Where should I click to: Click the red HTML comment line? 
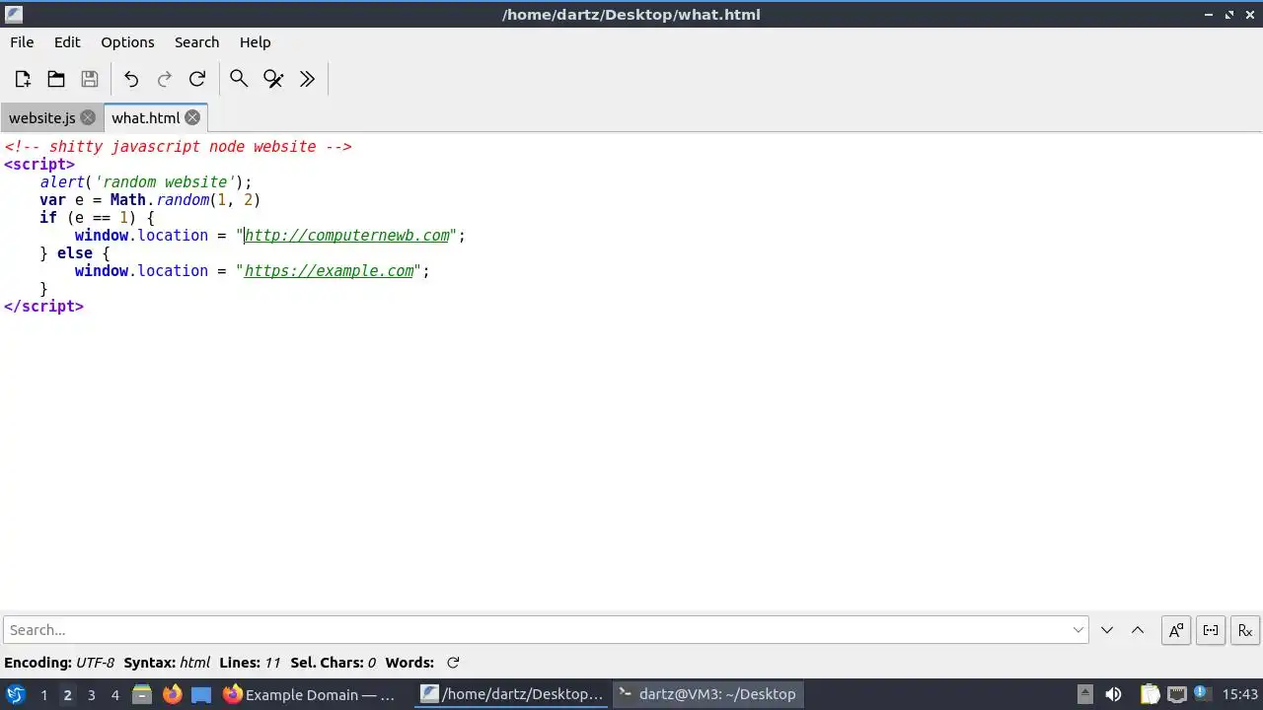click(x=178, y=147)
